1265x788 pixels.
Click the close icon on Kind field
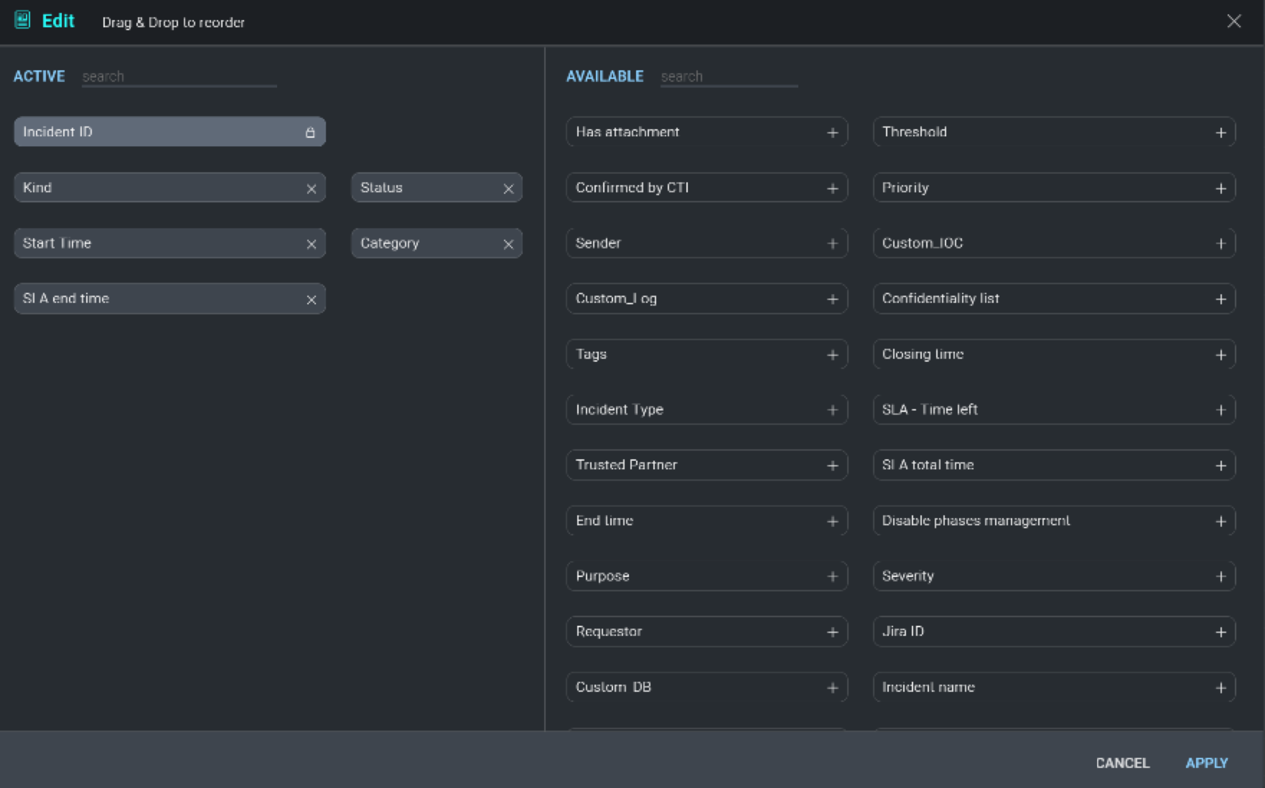(311, 188)
